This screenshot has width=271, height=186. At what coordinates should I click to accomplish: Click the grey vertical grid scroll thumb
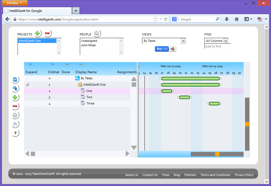pyautogui.click(x=134, y=85)
